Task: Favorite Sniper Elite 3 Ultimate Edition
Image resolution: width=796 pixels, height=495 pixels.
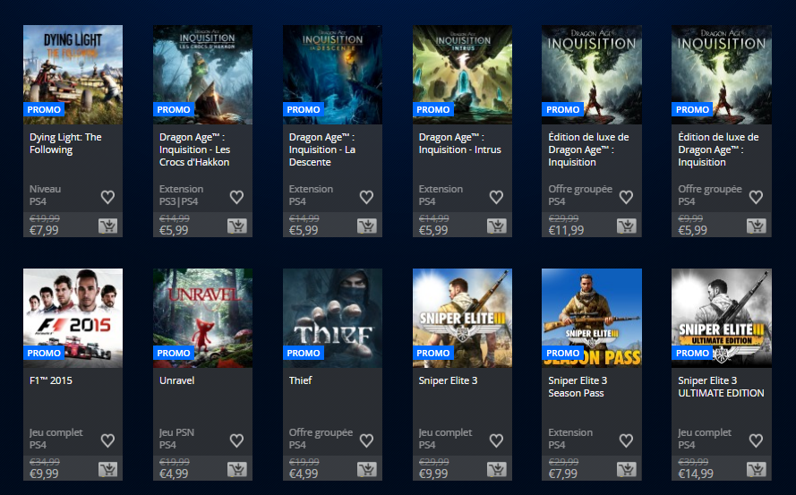Action: point(757,440)
